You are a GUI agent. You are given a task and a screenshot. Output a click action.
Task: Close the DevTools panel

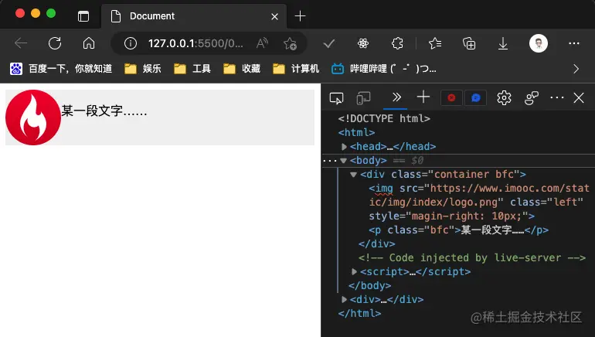[x=579, y=97]
